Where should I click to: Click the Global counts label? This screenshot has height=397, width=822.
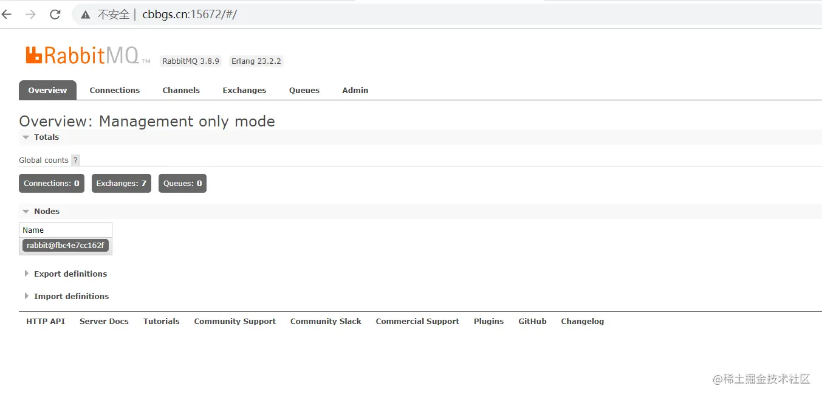(x=44, y=161)
